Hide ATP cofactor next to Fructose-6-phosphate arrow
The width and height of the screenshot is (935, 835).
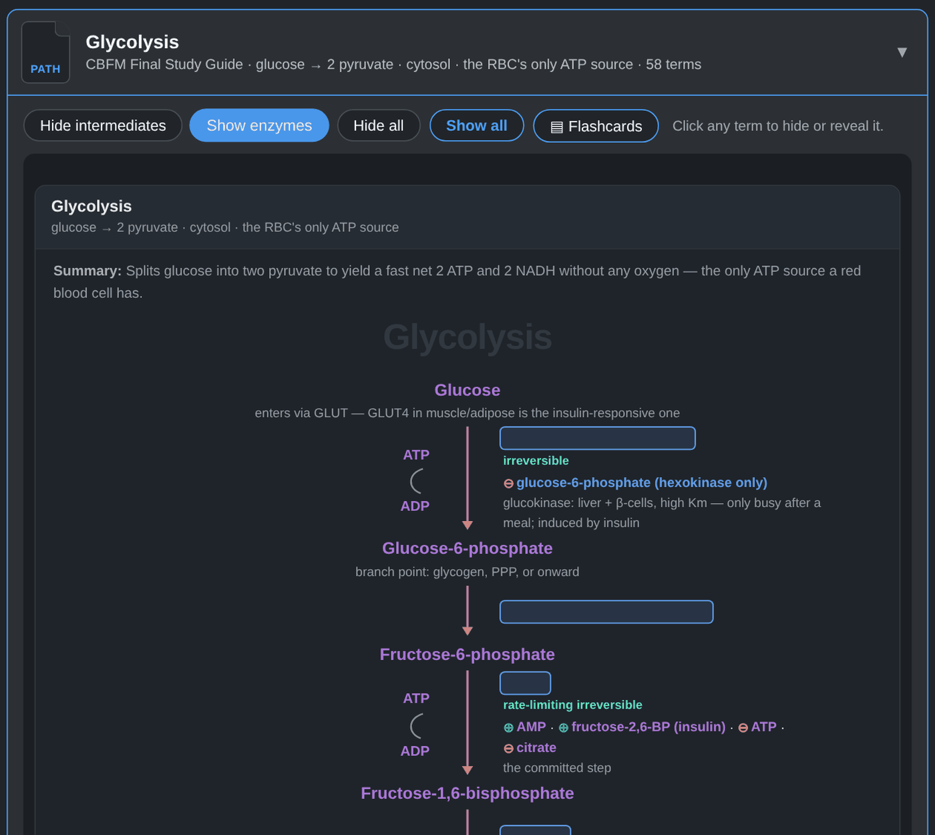coord(416,699)
